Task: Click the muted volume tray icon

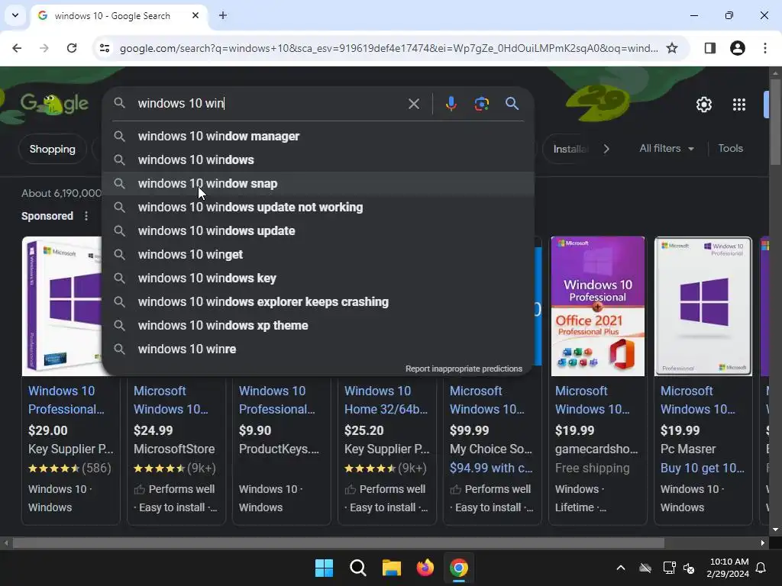Action: [x=689, y=568]
